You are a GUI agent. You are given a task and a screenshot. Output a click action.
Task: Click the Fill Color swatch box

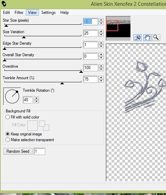tap(33, 126)
